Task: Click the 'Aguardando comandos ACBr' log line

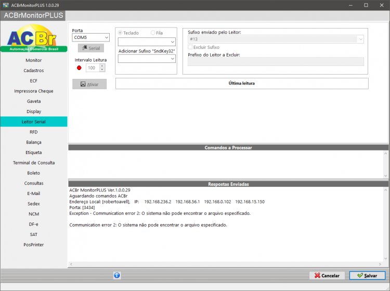Action: click(x=98, y=196)
